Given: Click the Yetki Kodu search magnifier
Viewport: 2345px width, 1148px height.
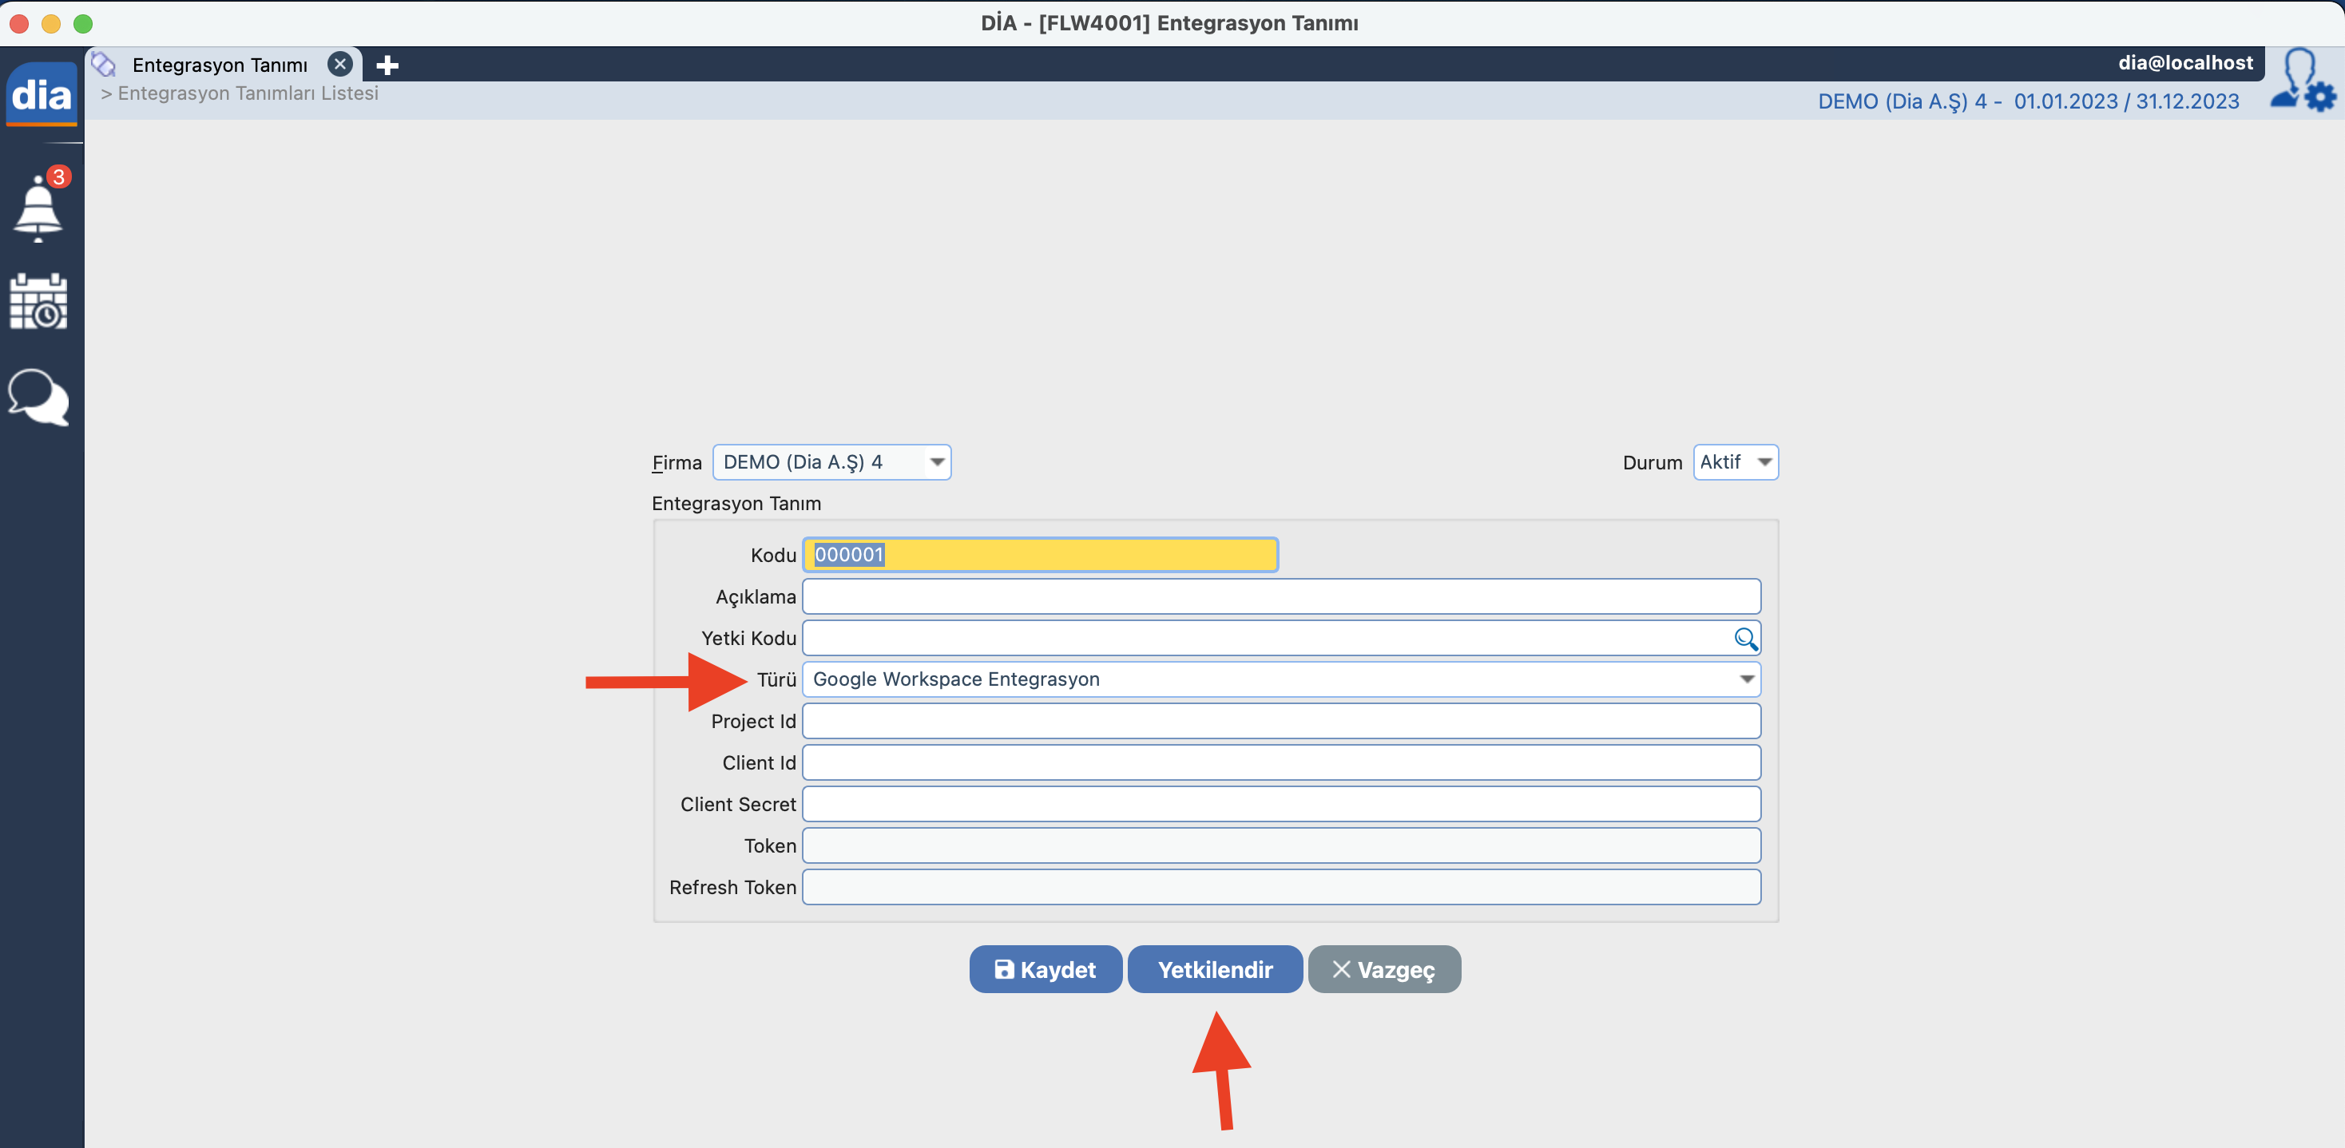Looking at the screenshot, I should tap(1744, 639).
